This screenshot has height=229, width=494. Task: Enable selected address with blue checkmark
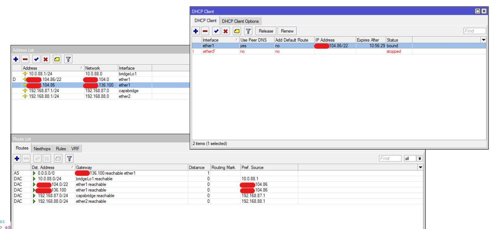tap(36, 59)
